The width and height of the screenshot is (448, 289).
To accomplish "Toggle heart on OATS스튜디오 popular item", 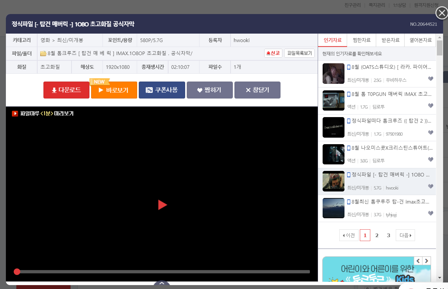I will pos(430,79).
